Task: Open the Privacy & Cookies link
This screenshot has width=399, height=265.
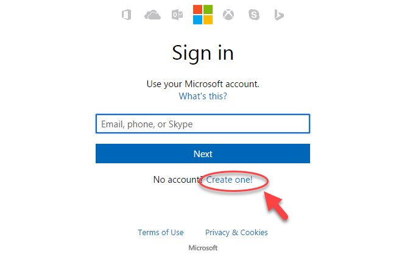Action: click(x=236, y=233)
